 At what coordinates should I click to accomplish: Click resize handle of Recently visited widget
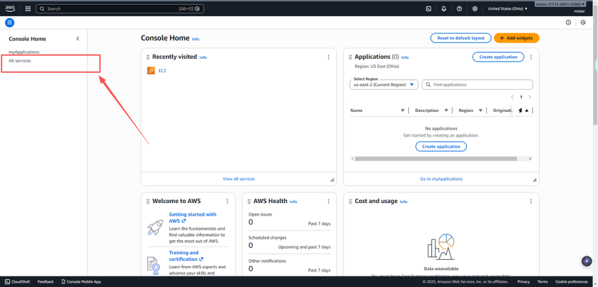(x=332, y=180)
